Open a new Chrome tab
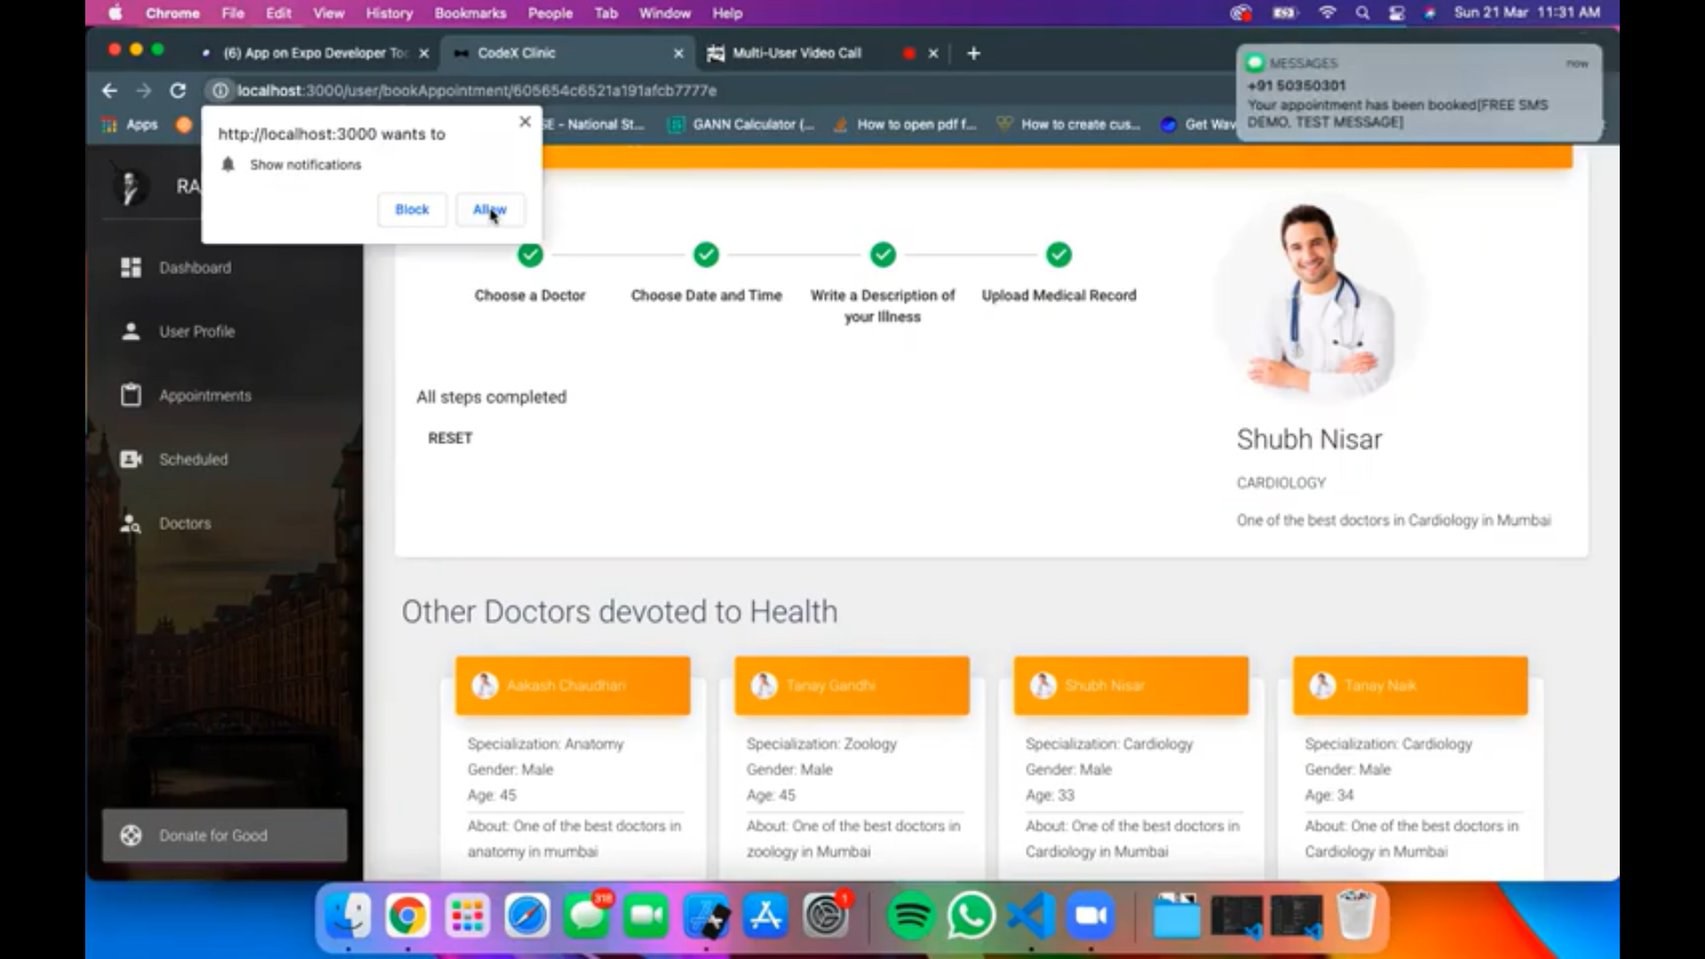The image size is (1705, 959). [973, 53]
